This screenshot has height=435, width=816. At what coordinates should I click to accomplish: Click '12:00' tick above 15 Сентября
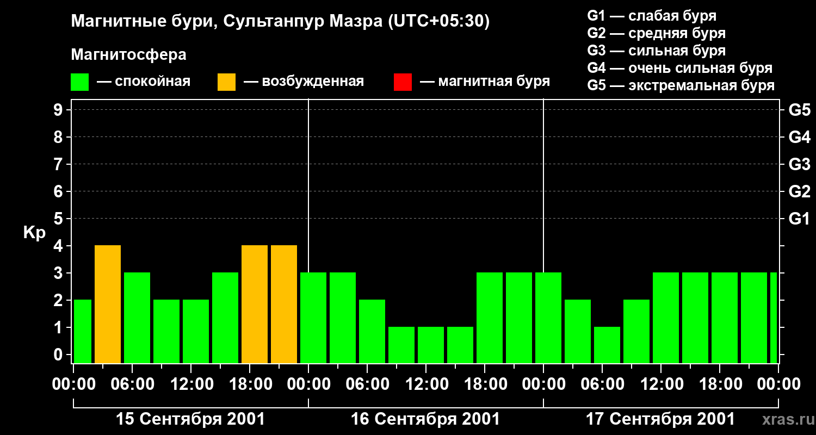tap(191, 384)
